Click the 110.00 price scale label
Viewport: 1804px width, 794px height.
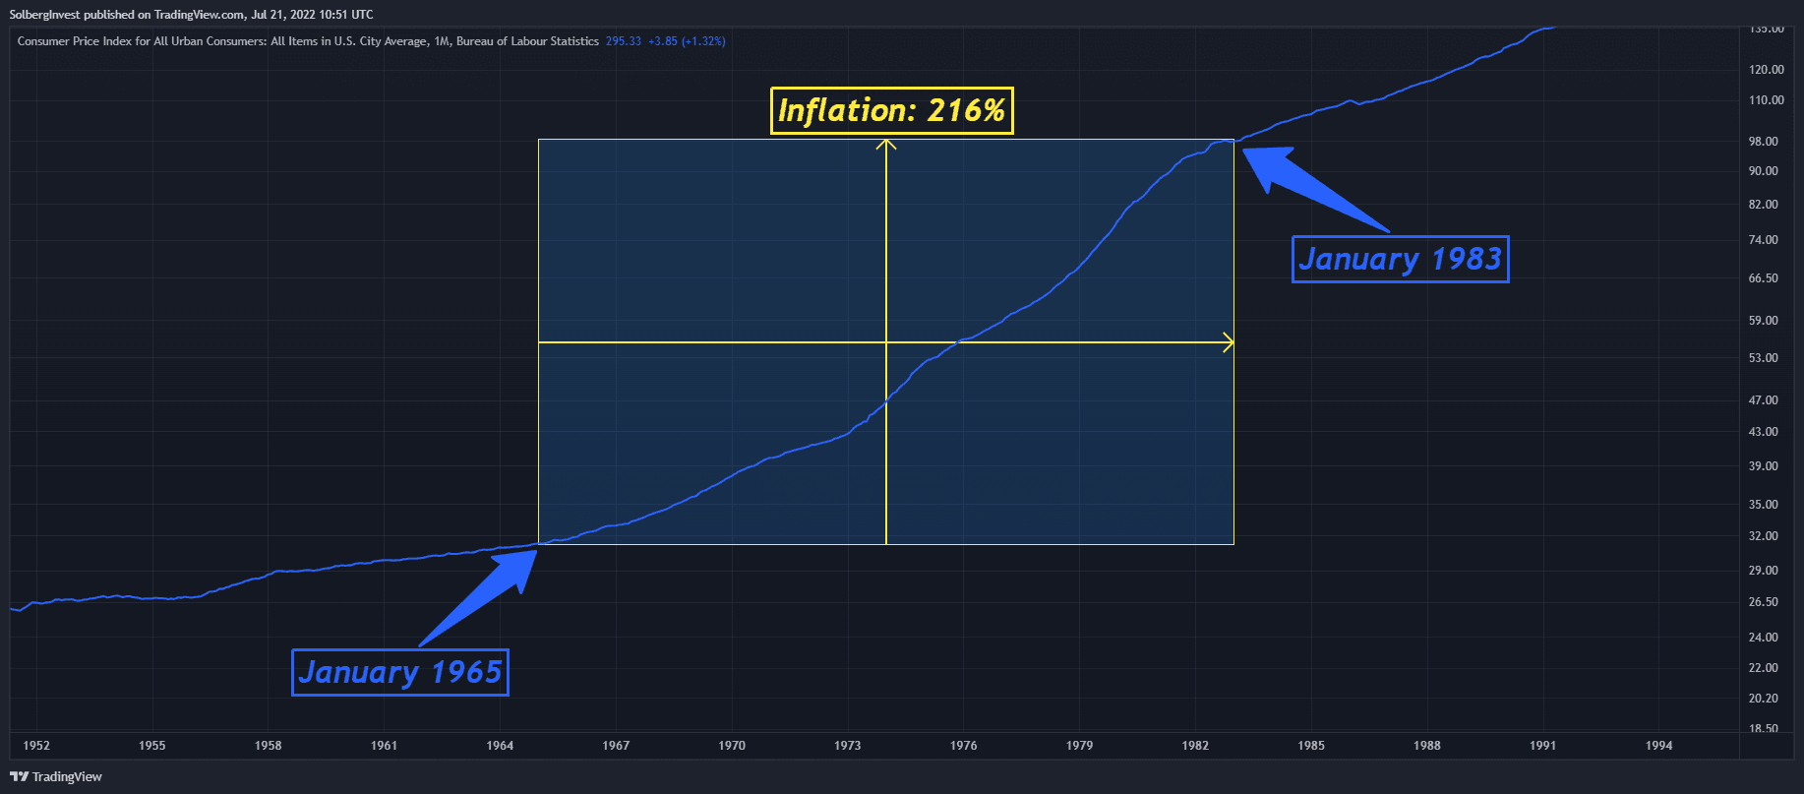[x=1767, y=100]
